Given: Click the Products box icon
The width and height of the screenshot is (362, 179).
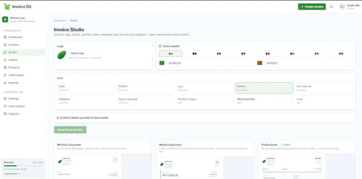Looking at the screenshot, I should [x=5, y=68].
